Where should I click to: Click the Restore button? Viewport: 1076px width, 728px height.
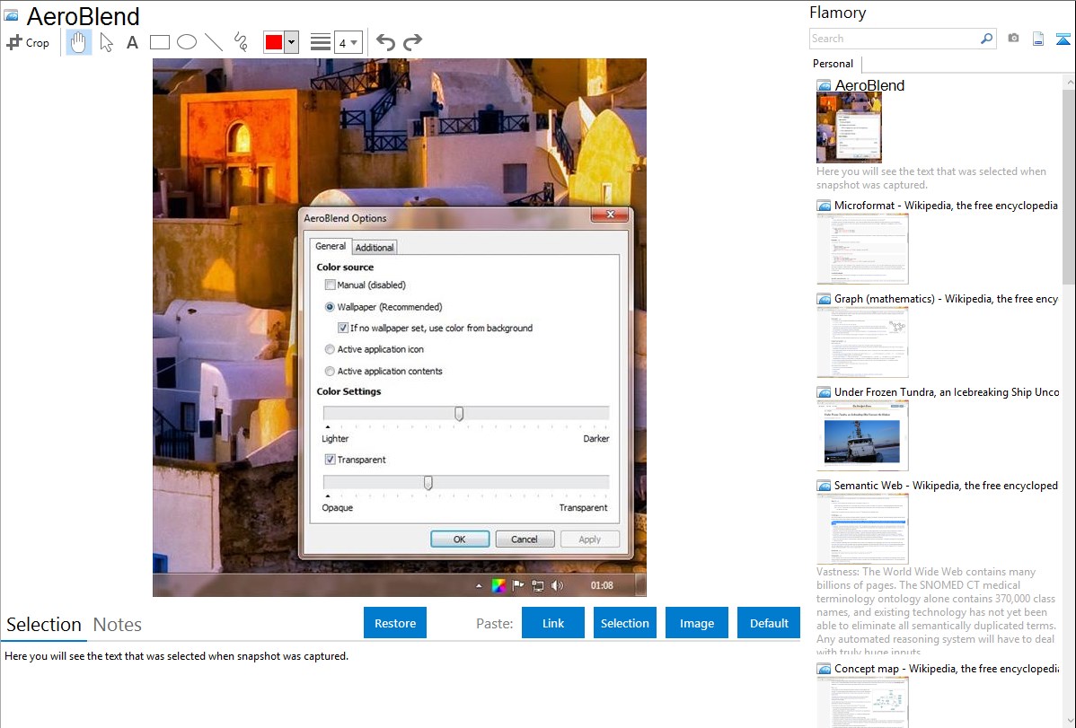pyautogui.click(x=395, y=623)
